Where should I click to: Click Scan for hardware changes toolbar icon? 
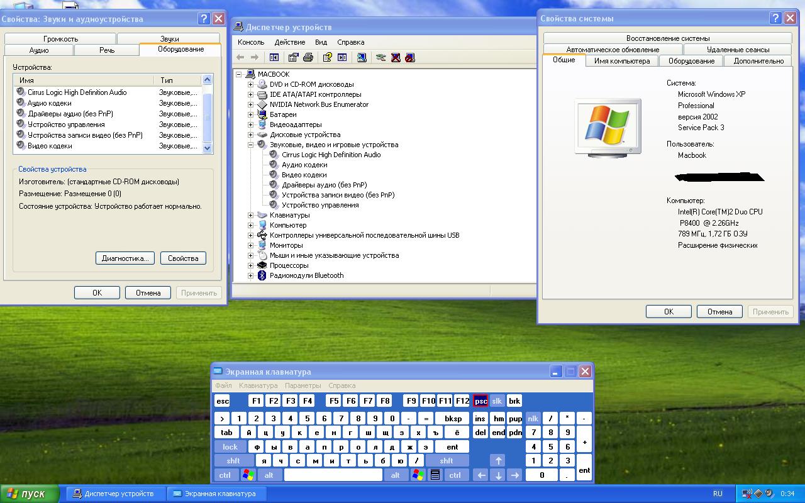point(362,57)
